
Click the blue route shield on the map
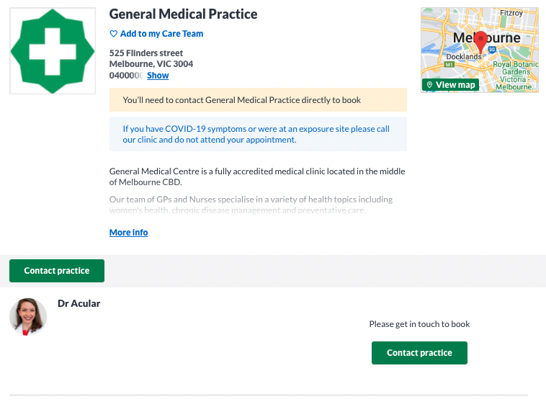click(492, 50)
